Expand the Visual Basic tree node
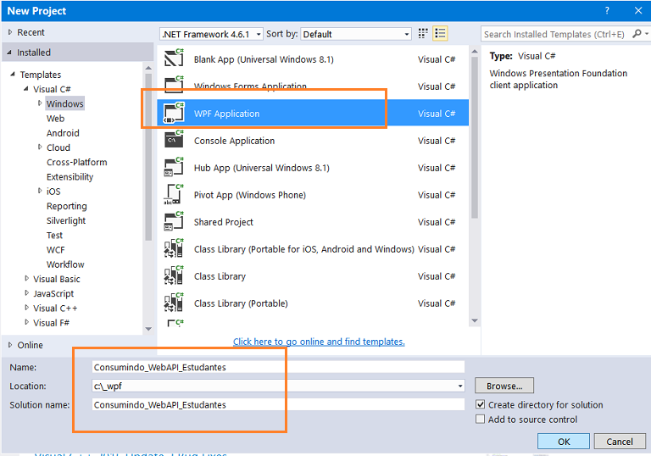Viewport: 651px width, 456px height. (x=26, y=279)
